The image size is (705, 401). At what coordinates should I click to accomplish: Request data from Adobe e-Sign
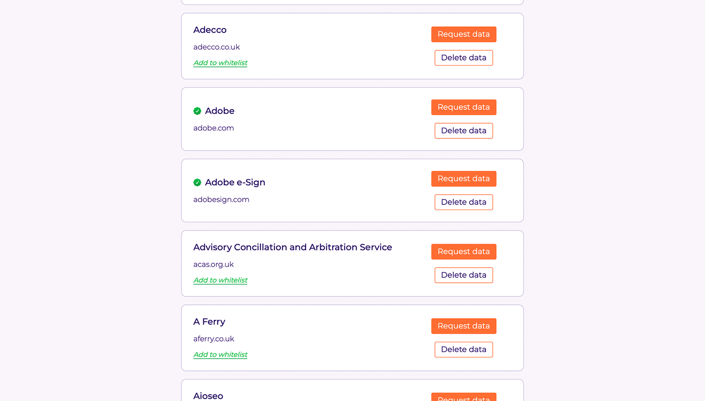pos(464,179)
